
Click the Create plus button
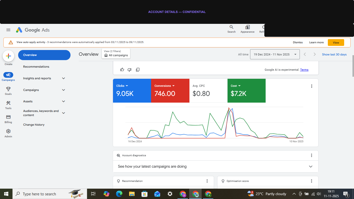tap(8, 56)
